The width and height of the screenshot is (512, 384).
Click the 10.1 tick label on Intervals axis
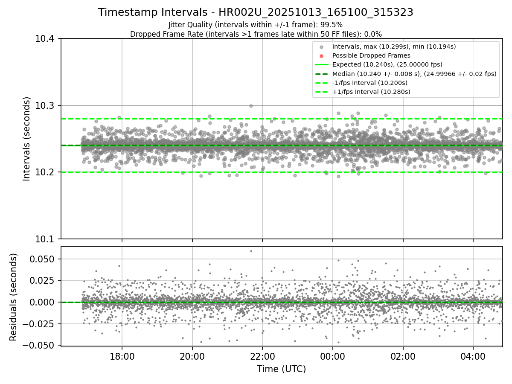[46, 239]
